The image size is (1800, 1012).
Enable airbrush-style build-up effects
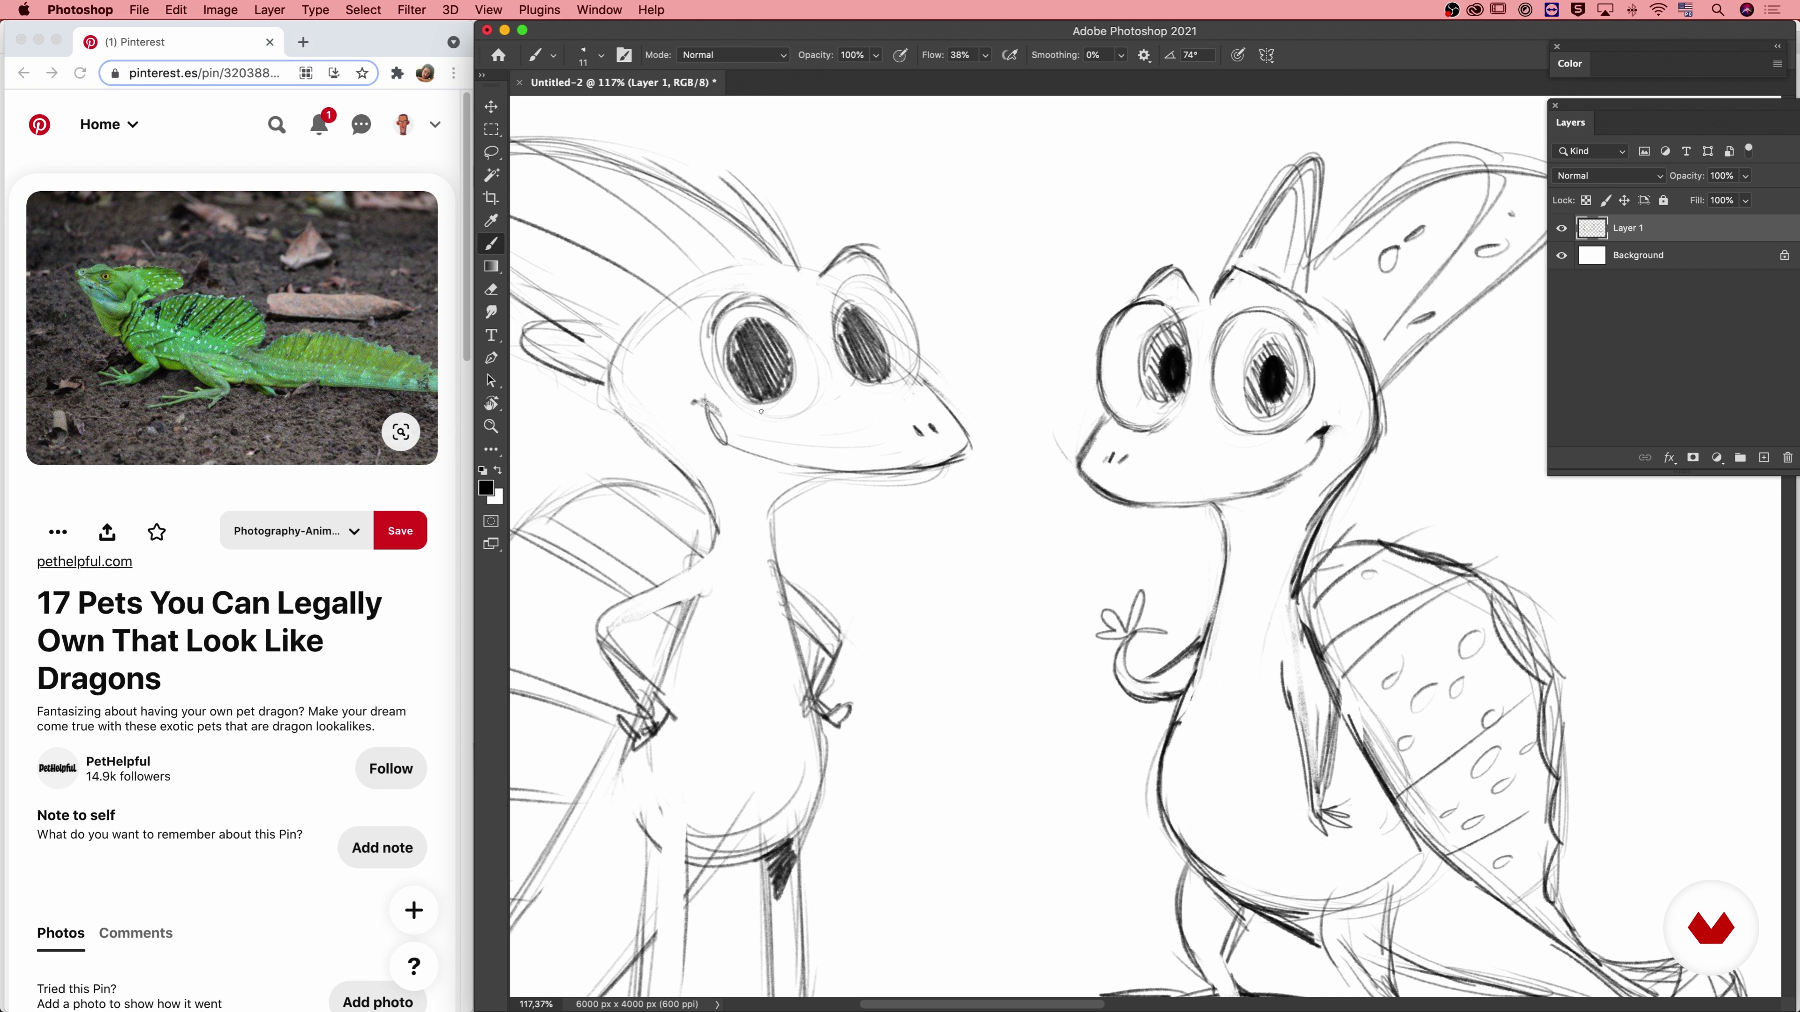(x=1010, y=55)
